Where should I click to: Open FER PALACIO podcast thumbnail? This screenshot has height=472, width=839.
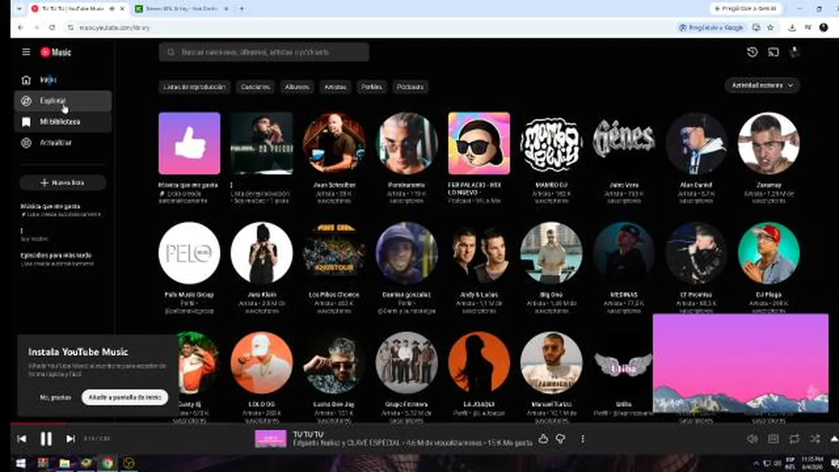(x=479, y=143)
